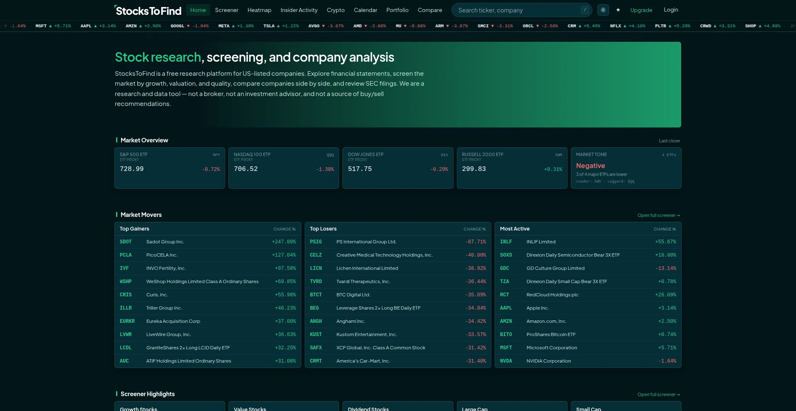Click the StocksToFind logo

click(x=148, y=10)
